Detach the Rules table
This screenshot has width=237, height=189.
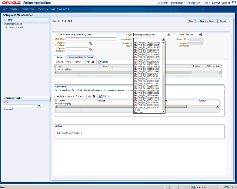click(103, 62)
